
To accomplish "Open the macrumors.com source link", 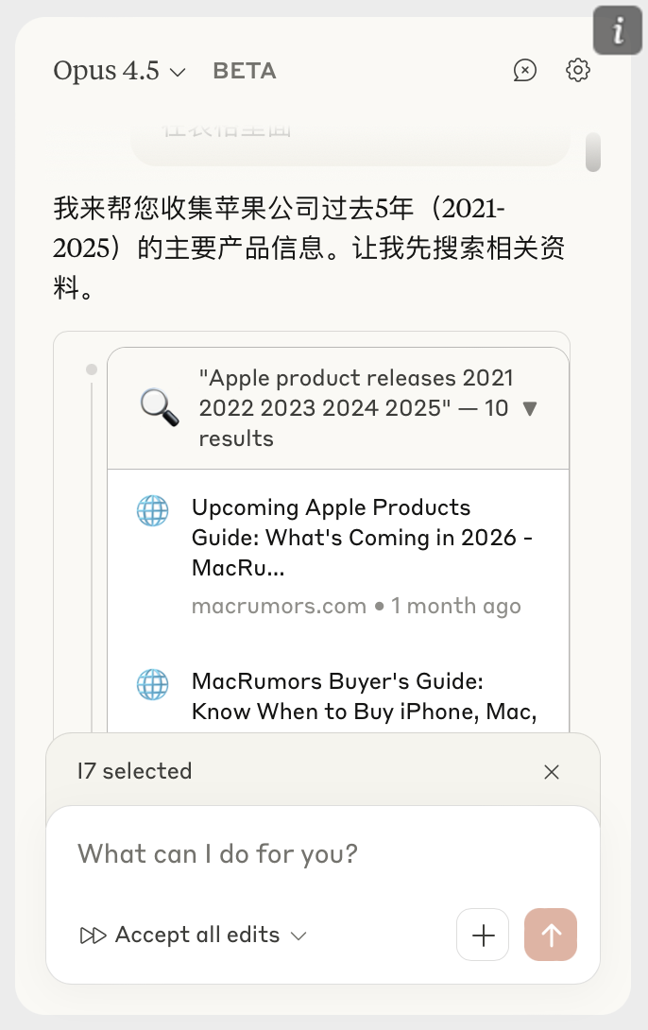I will coord(279,606).
